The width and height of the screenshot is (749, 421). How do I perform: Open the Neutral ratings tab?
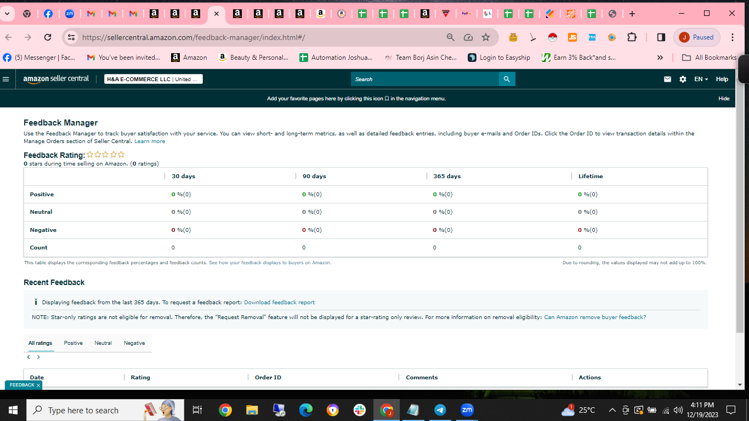coord(103,343)
